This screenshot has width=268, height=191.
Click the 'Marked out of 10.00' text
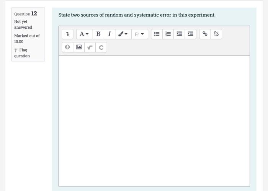pyautogui.click(x=27, y=39)
